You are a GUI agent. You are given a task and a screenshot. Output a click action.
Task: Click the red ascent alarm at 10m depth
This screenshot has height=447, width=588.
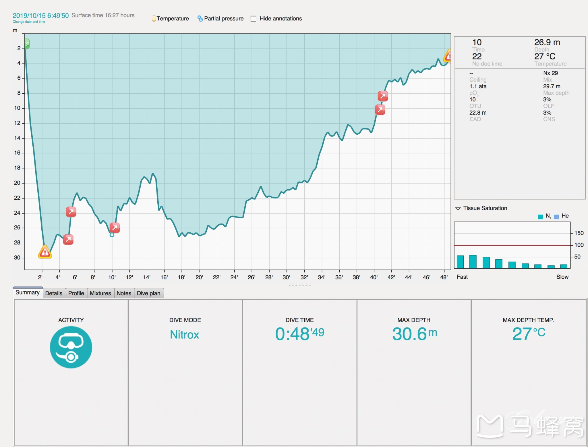pos(380,109)
